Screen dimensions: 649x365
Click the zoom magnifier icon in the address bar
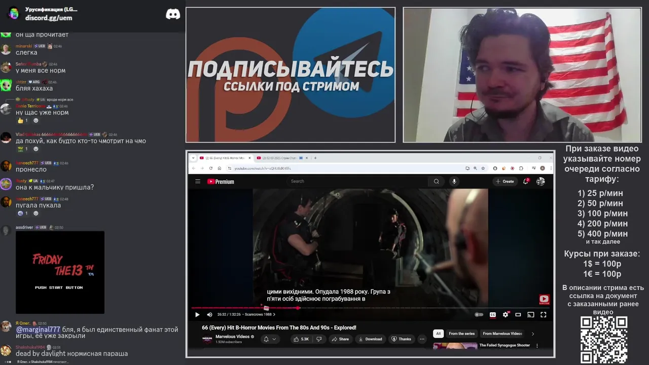pyautogui.click(x=475, y=168)
